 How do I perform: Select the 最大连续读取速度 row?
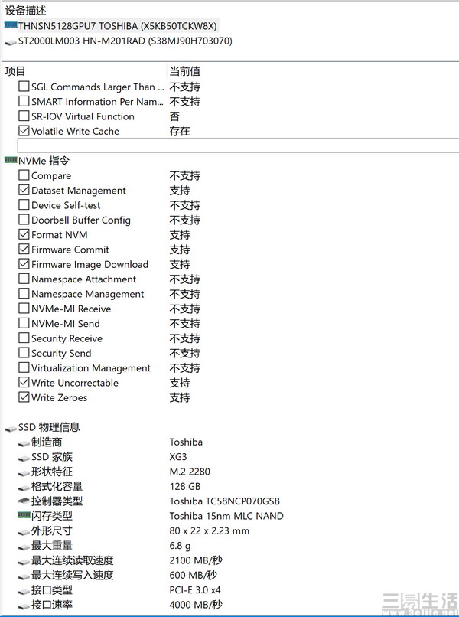coord(72,560)
